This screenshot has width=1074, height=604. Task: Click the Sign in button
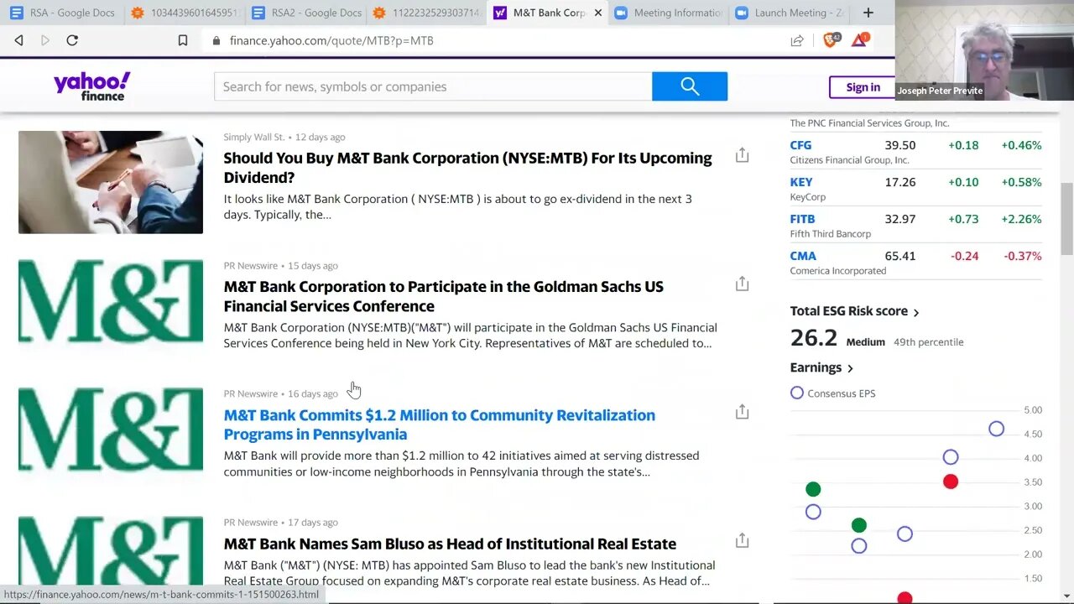pos(863,87)
